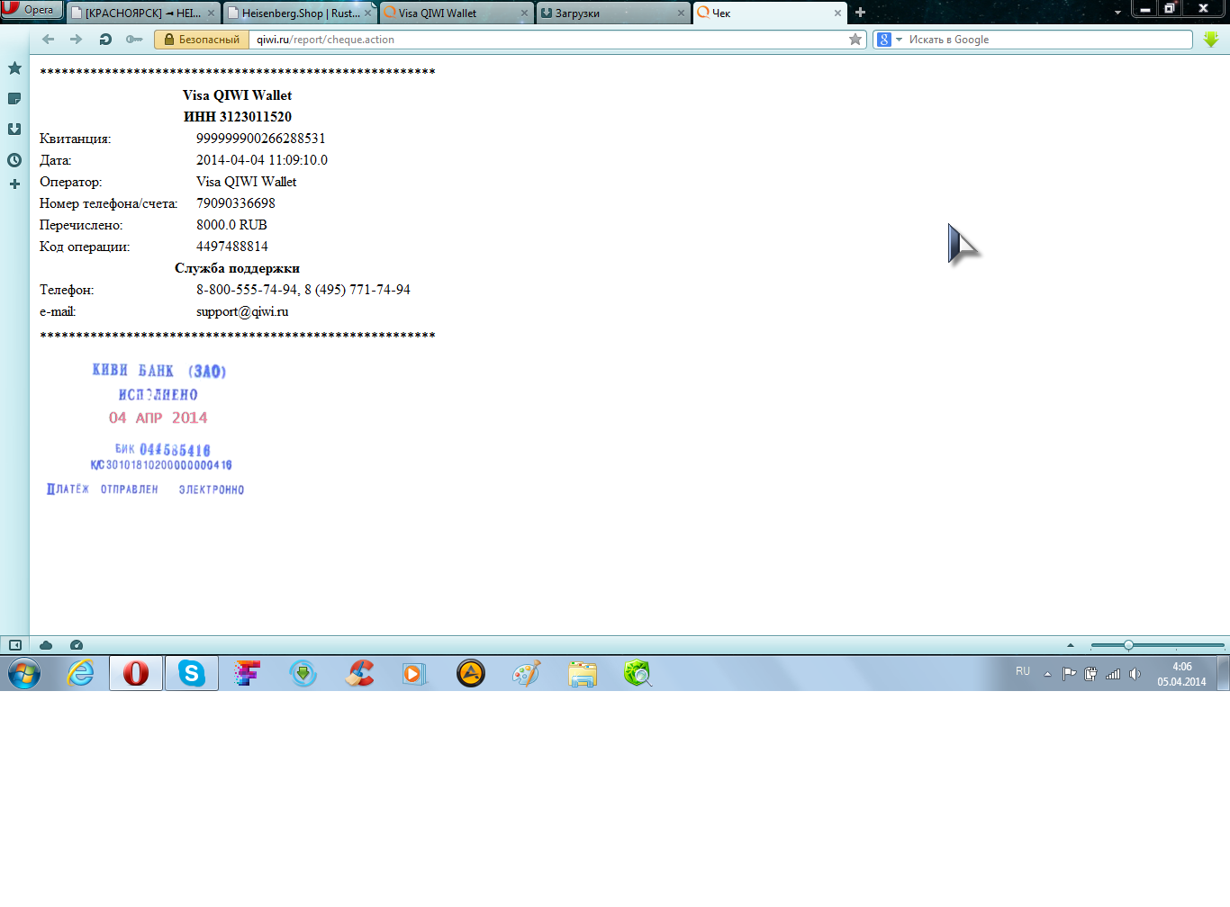Screen dimensions: 1230x907
Task: Open History clock panel in sidebar
Action: [14, 160]
